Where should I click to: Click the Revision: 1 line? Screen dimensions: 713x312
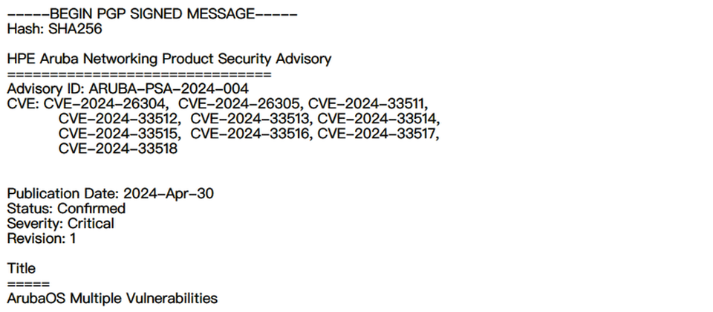42,238
